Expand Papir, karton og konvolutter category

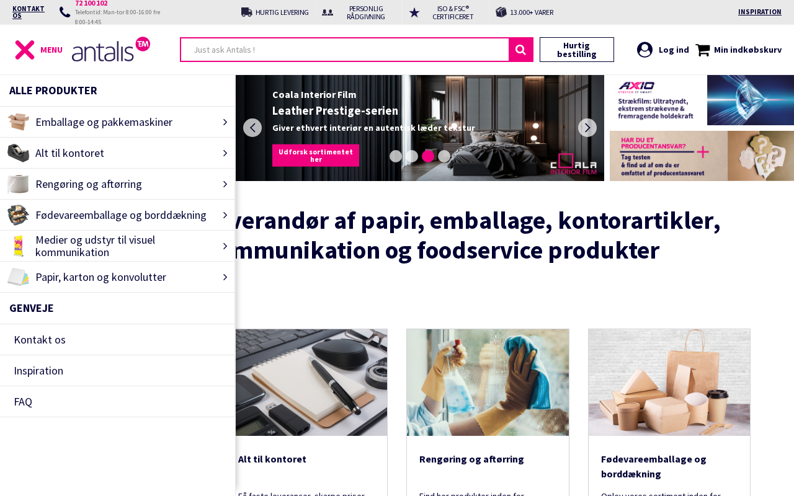(117, 277)
